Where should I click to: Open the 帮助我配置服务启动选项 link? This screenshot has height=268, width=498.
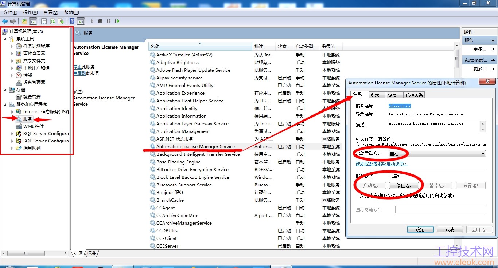point(382,164)
